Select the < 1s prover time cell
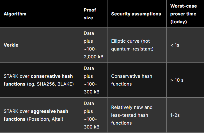 pos(175,45)
